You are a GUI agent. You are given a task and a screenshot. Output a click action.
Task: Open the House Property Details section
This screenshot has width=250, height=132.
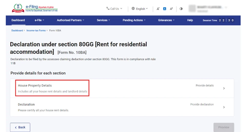pos(122,88)
